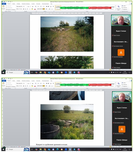Click presenter video thumbnail in lower screenshot

pyautogui.click(x=122, y=97)
